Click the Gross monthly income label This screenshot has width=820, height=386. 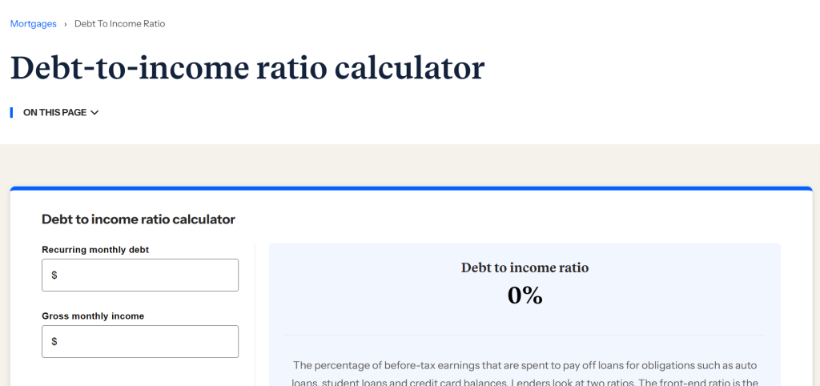(93, 316)
